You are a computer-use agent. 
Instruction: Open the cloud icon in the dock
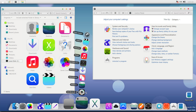[116, 106]
